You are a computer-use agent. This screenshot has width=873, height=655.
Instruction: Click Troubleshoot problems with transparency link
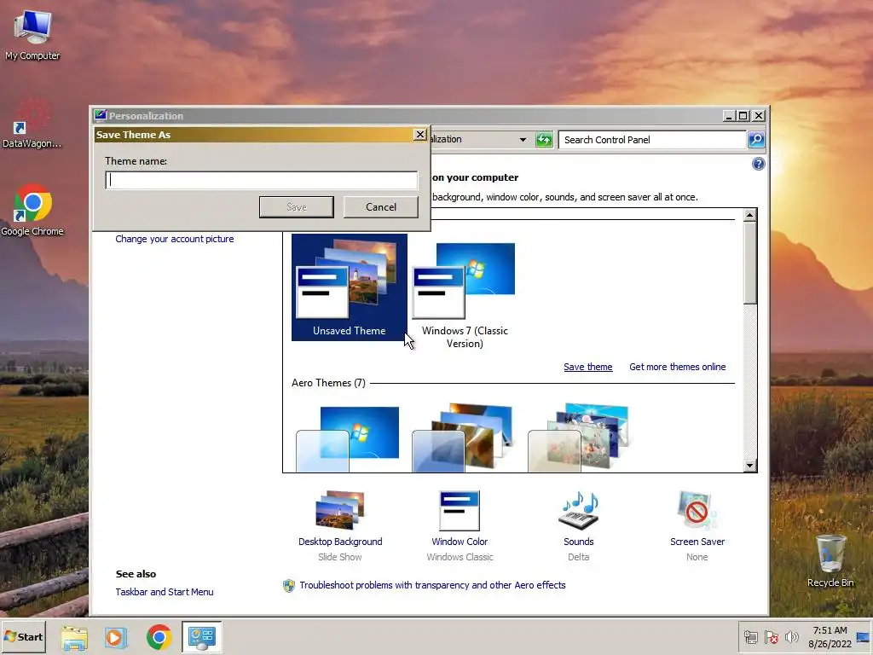(x=432, y=585)
